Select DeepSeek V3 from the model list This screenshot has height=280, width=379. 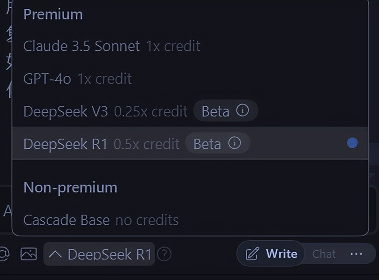coord(66,111)
